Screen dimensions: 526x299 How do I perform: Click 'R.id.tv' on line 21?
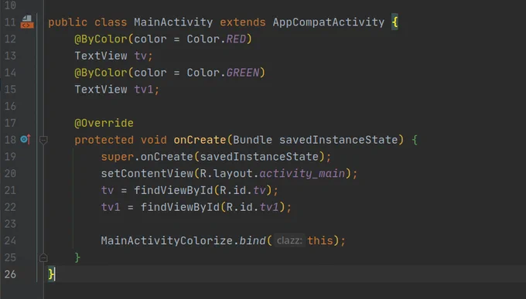pyautogui.click(x=243, y=190)
